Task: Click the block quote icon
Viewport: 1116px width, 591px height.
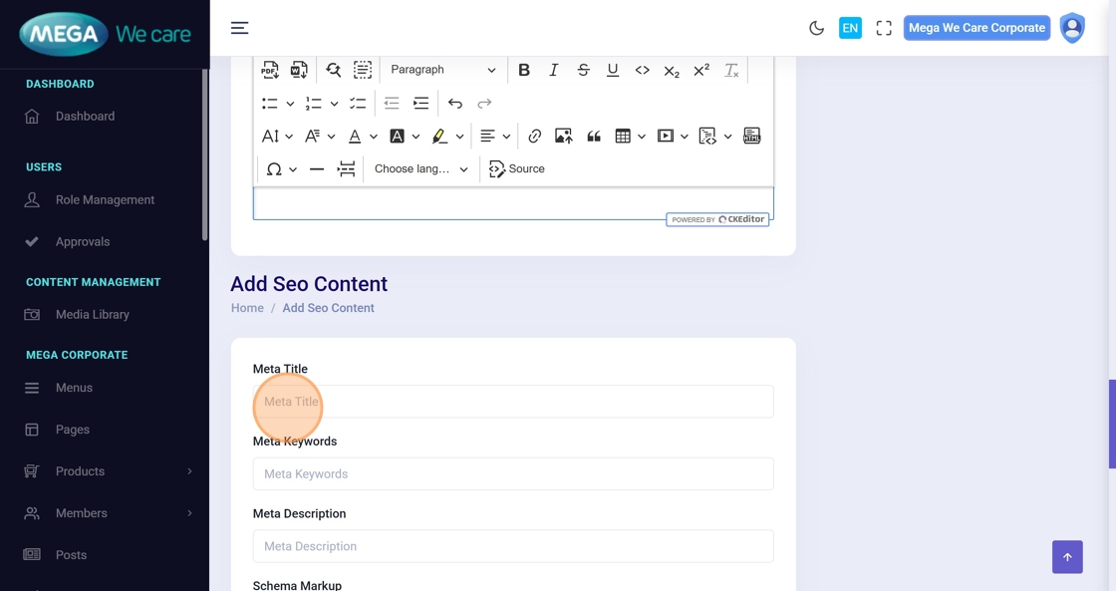Action: [x=594, y=137]
